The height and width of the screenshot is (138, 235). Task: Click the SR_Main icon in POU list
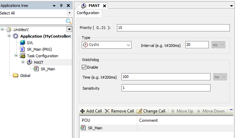click(x=83, y=128)
